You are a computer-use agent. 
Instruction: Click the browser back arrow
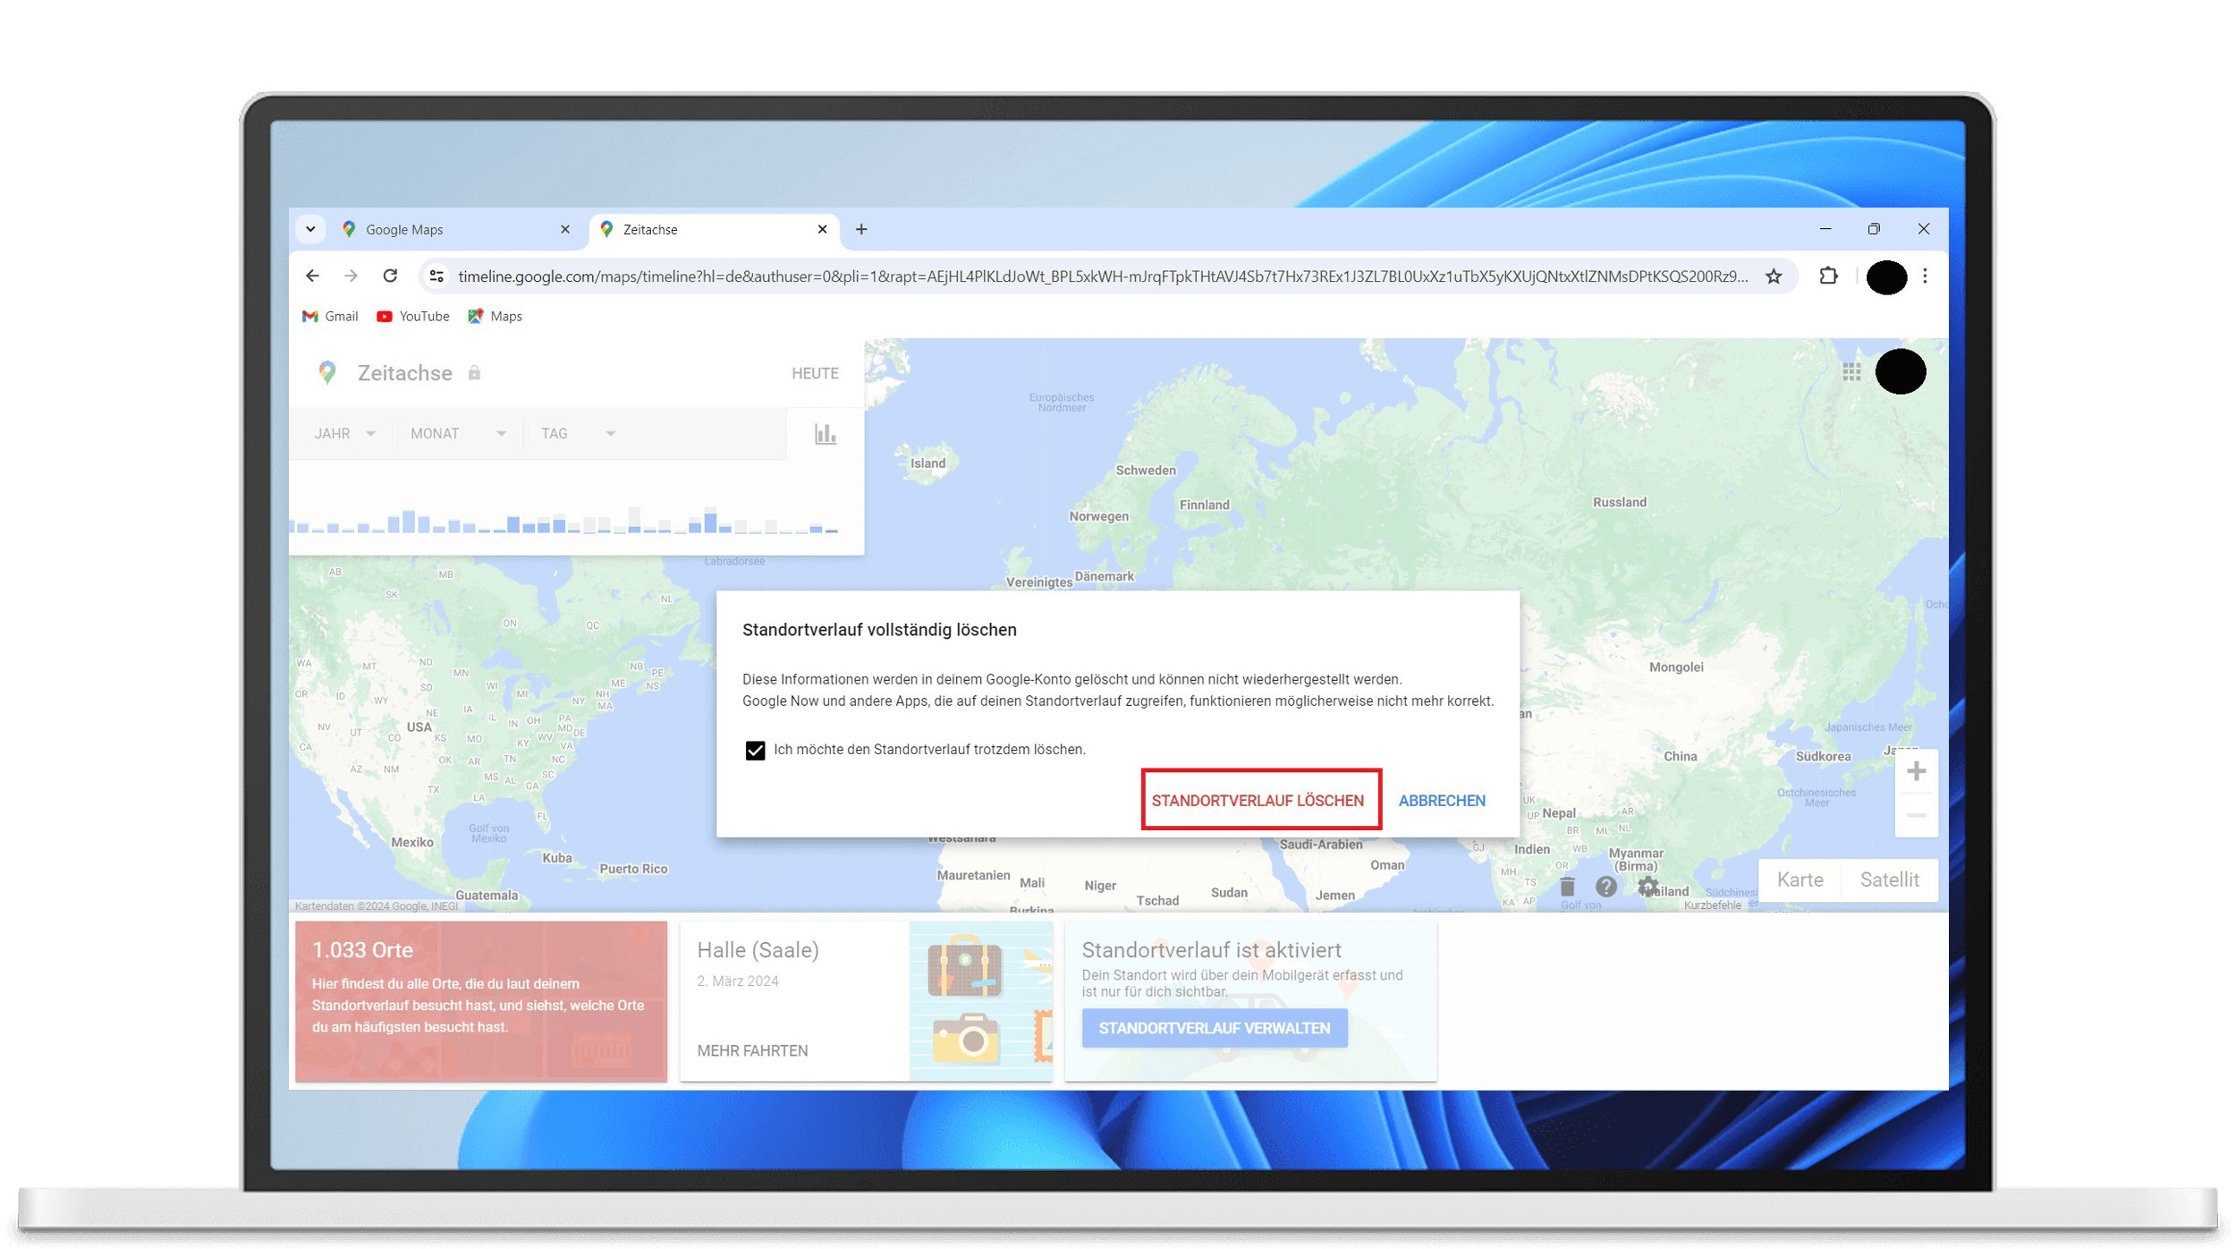312,276
